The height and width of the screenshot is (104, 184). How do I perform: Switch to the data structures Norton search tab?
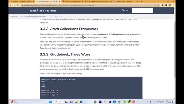coord(100,1)
